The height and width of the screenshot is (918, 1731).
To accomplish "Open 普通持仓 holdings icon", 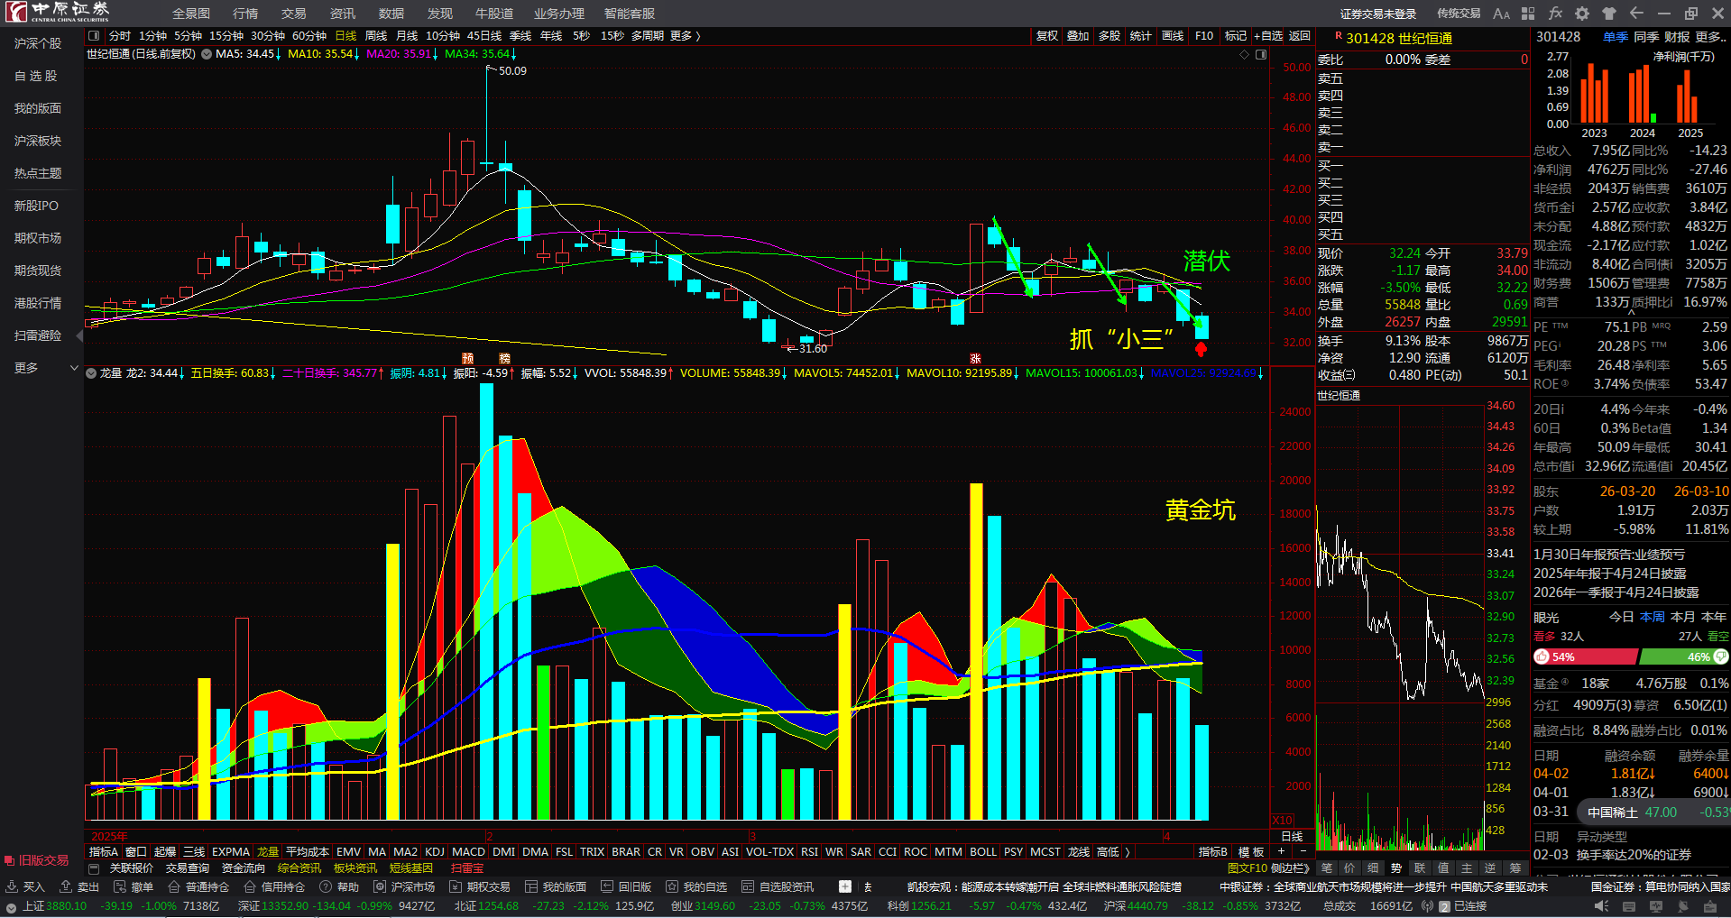I will 198,886.
